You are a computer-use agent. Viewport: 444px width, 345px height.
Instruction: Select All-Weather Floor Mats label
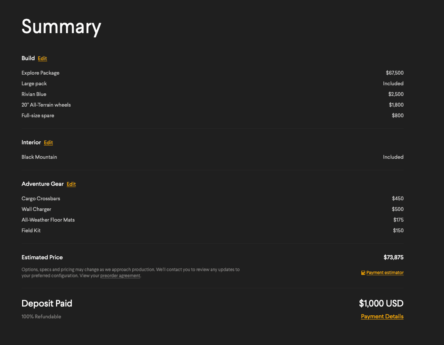pyautogui.click(x=48, y=220)
